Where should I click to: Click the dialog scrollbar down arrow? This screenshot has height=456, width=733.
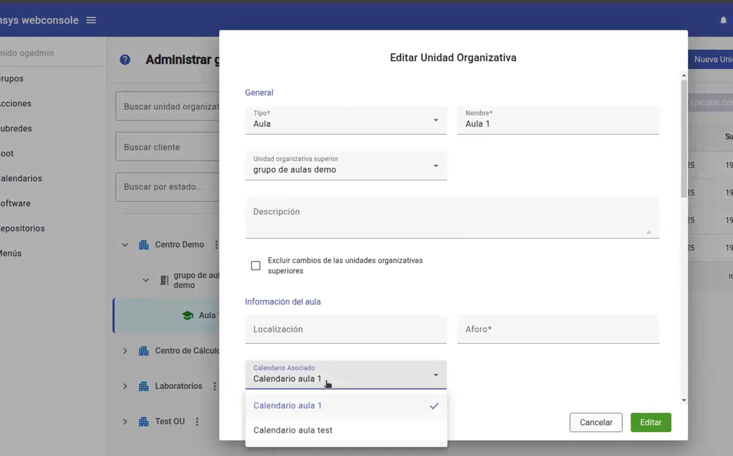(684, 401)
